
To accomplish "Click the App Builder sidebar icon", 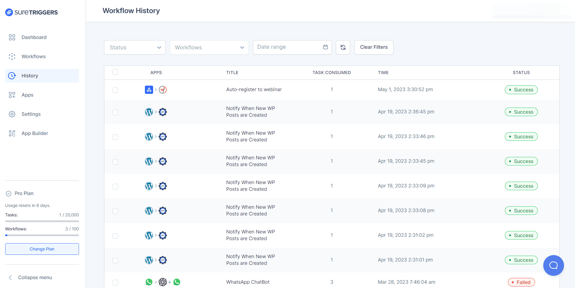I will tap(12, 133).
